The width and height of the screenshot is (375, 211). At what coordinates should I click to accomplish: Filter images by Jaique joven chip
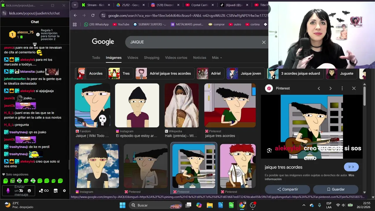pyautogui.click(x=246, y=74)
